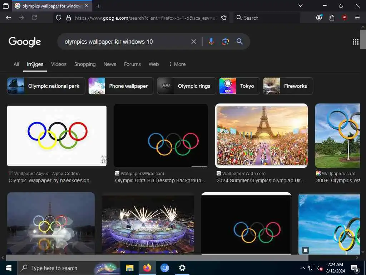The image size is (366, 275).
Task: Open Windows Start menu
Action: pos(9,268)
